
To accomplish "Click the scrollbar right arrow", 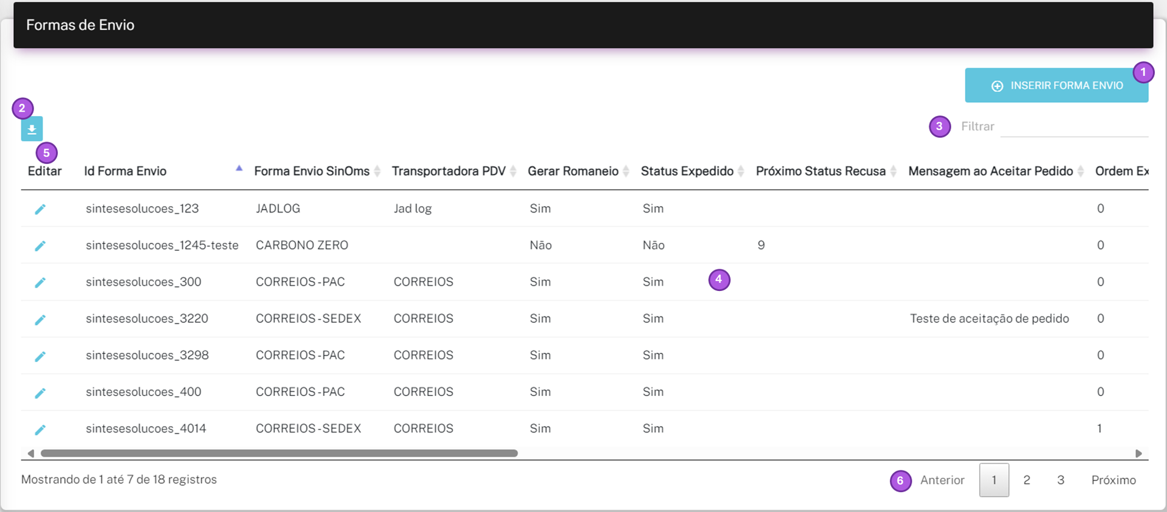I will tap(1138, 453).
